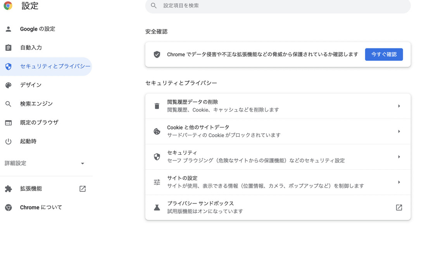The width and height of the screenshot is (426, 279).
Task: Expand the 詳細設定 section arrow
Action: (x=83, y=164)
